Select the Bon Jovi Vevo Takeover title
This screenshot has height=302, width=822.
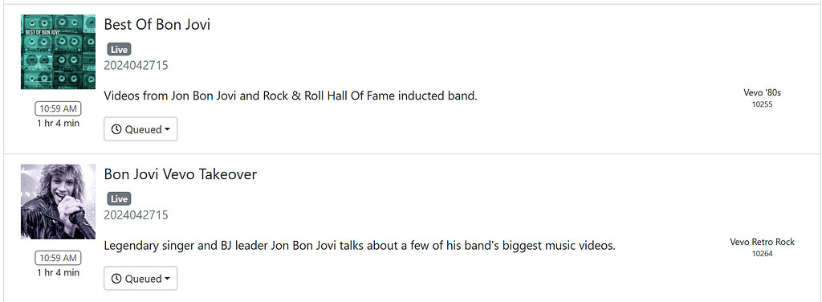click(x=181, y=174)
